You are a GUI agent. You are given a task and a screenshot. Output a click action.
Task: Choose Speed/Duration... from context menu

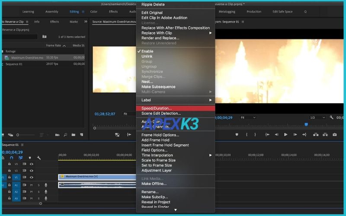[157, 108]
